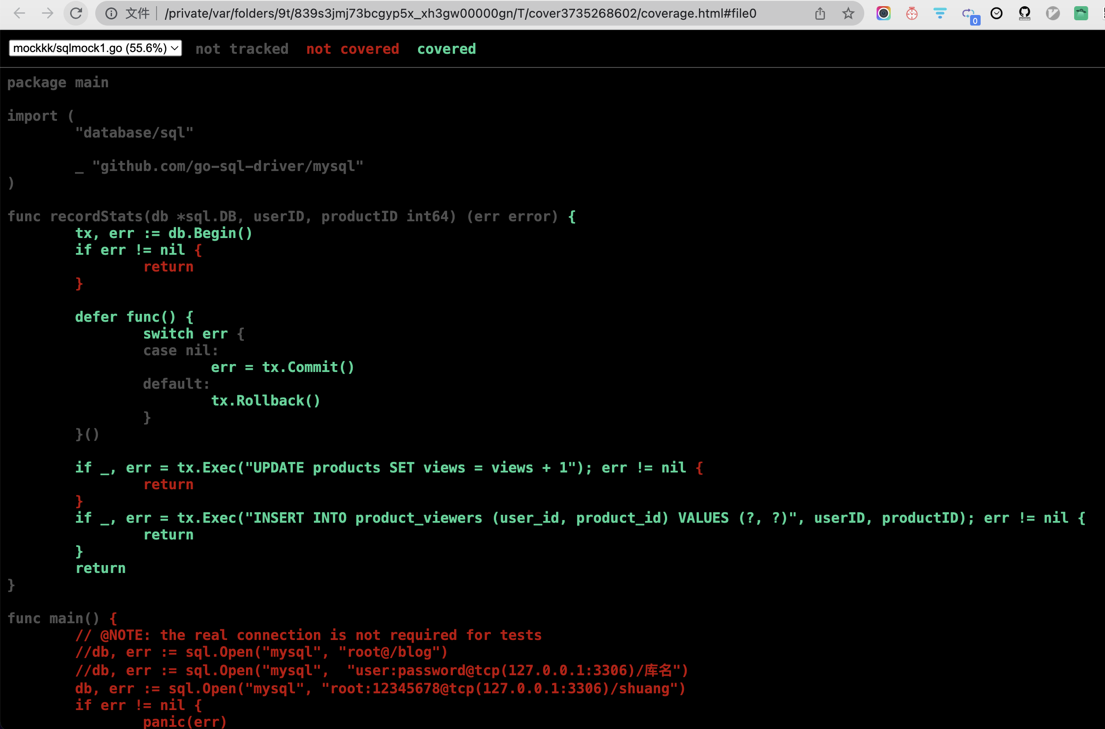The height and width of the screenshot is (729, 1105).
Task: Open the black clock extension icon
Action: [996, 14]
